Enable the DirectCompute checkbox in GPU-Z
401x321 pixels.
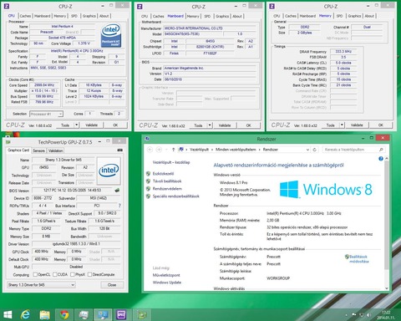(89, 274)
